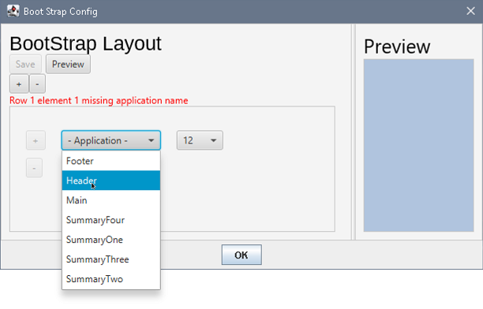
Task: Select SummaryFour from the dropdown list
Action: pos(111,220)
